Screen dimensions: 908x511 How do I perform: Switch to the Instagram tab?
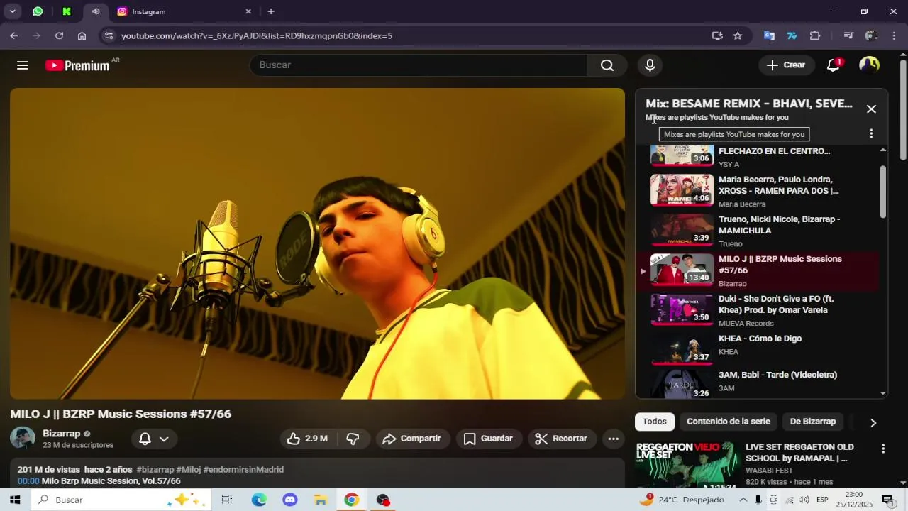point(182,11)
